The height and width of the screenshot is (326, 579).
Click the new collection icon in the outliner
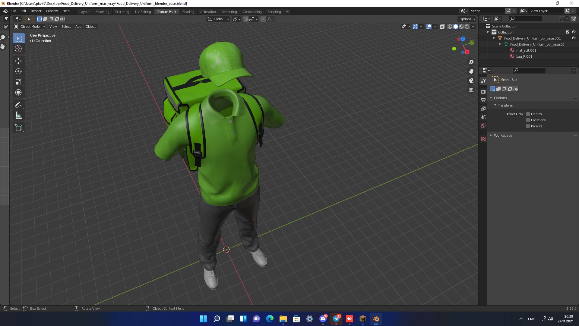coord(574,19)
